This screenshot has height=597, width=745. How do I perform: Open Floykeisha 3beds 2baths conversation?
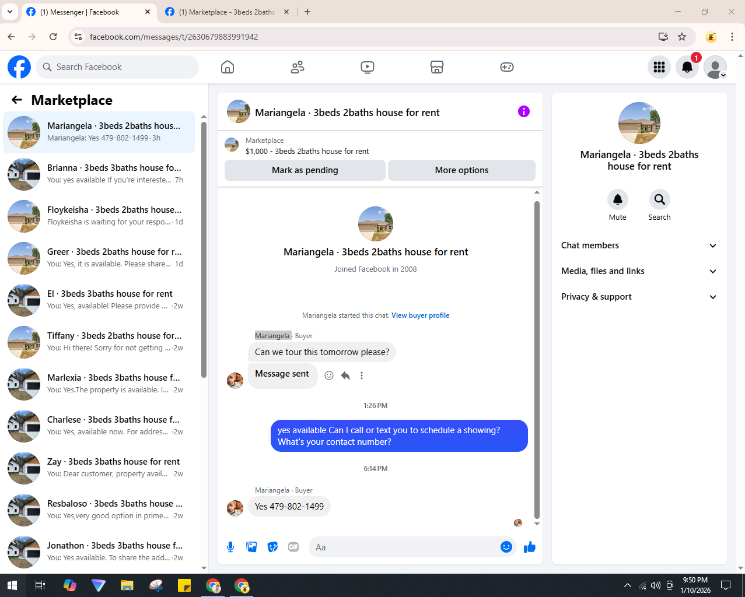click(x=99, y=216)
